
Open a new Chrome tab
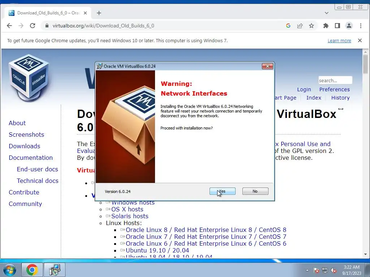coord(99,13)
